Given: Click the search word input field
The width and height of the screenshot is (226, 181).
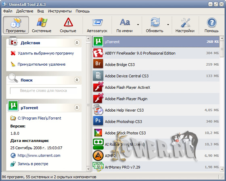Looking at the screenshot, I should (x=44, y=91).
